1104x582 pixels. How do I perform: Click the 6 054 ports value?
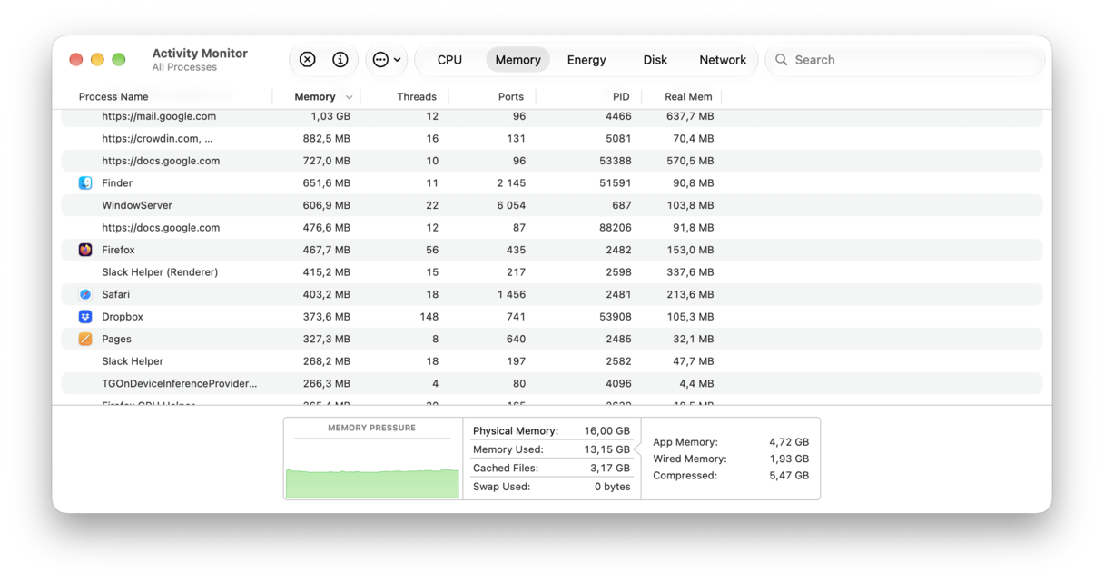coord(511,205)
